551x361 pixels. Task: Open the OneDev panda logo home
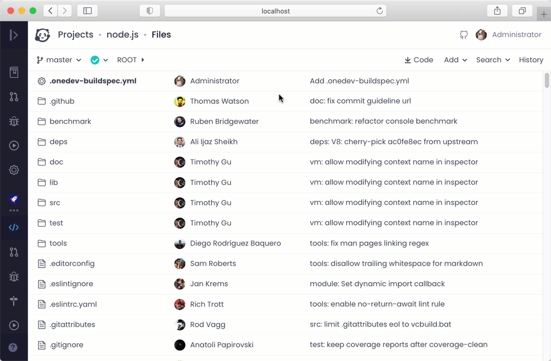(43, 35)
